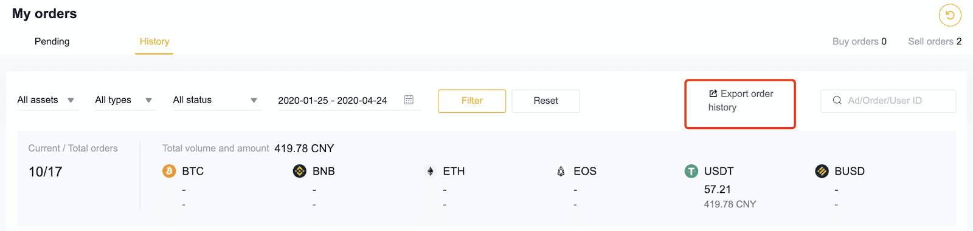Screen dimensions: 973x231
Task: Click the BUSD coin icon
Action: (822, 171)
